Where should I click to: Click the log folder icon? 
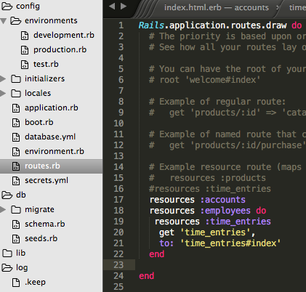tap(7, 267)
